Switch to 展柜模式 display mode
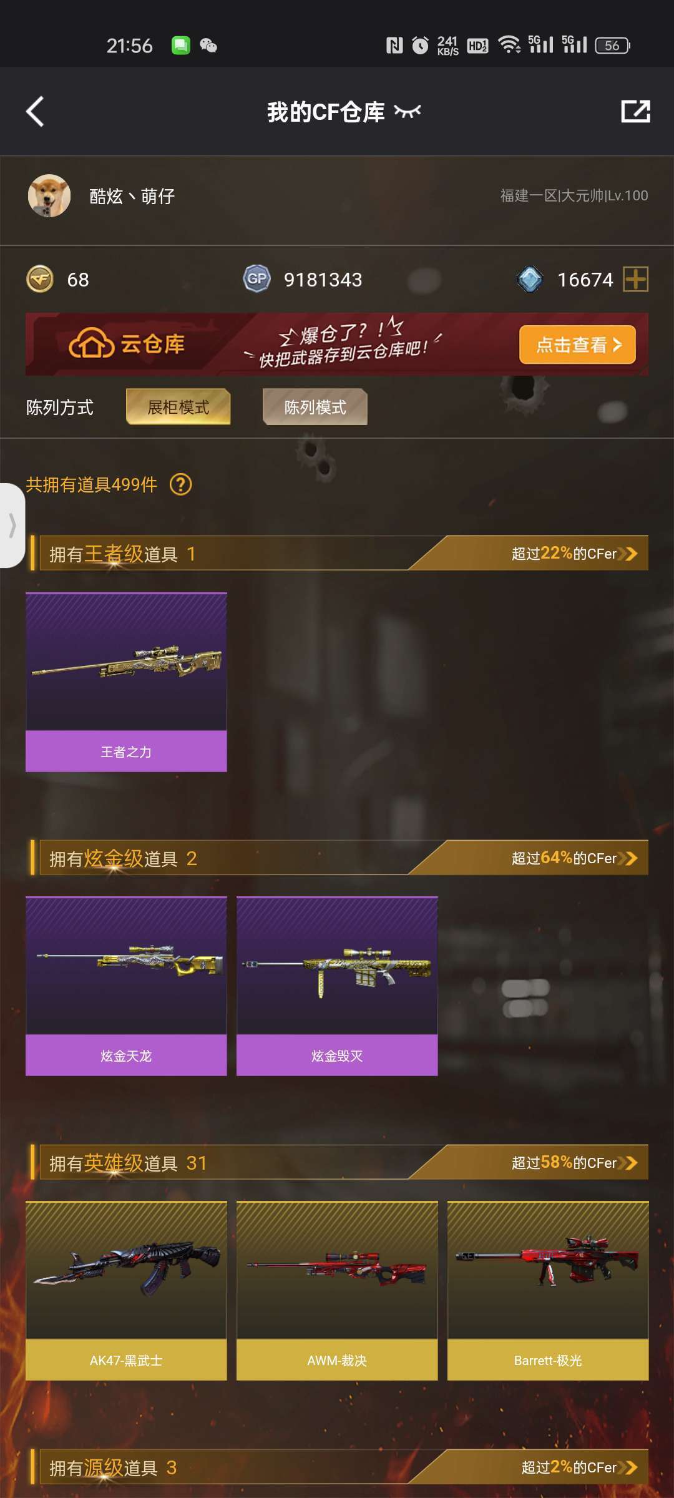This screenshot has width=674, height=1498. [x=178, y=407]
